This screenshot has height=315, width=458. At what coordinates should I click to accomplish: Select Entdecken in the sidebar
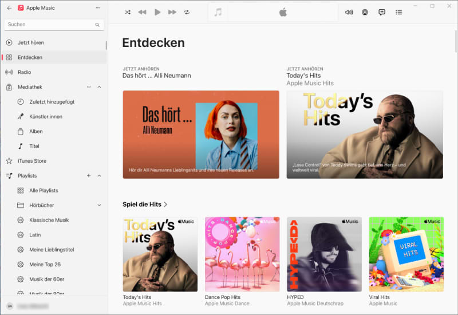click(54, 57)
